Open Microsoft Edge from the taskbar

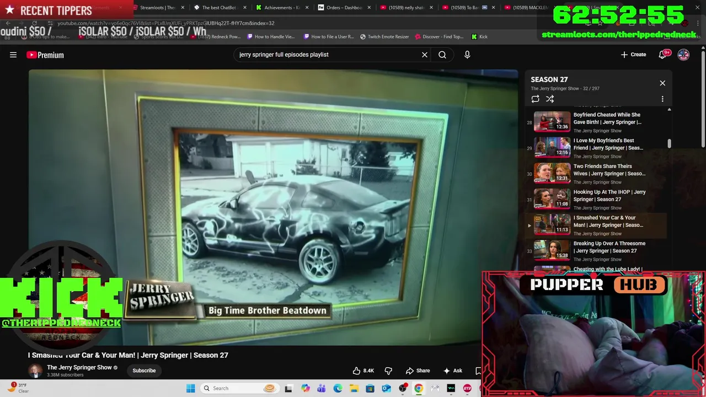pos(338,388)
